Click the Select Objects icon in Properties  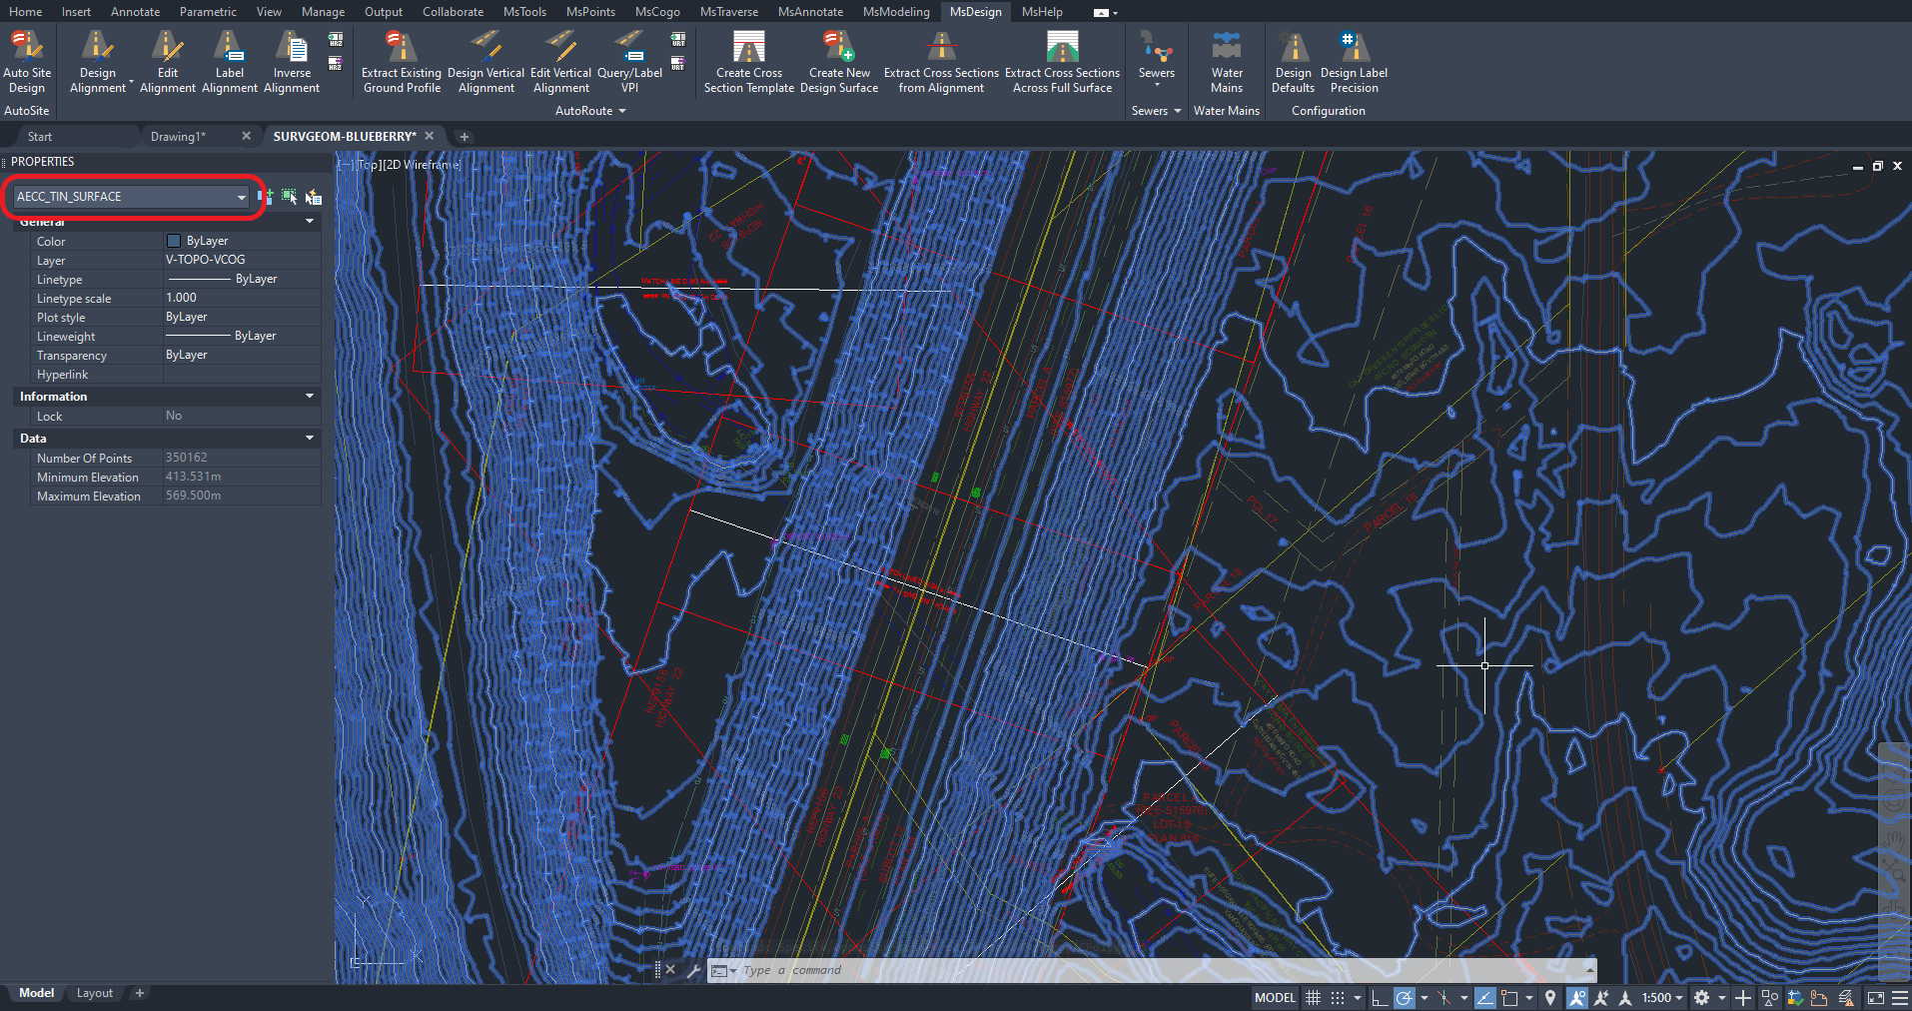coord(289,197)
